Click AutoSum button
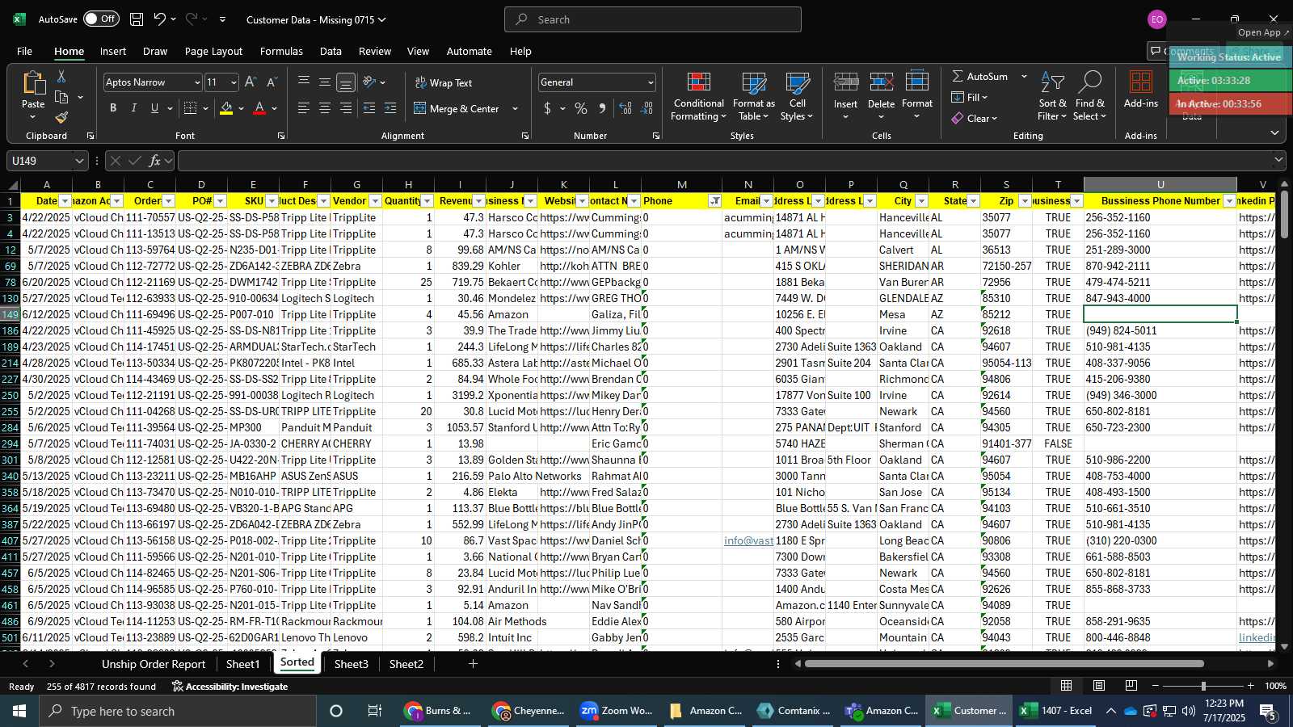This screenshot has height=727, width=1293. pyautogui.click(x=979, y=76)
